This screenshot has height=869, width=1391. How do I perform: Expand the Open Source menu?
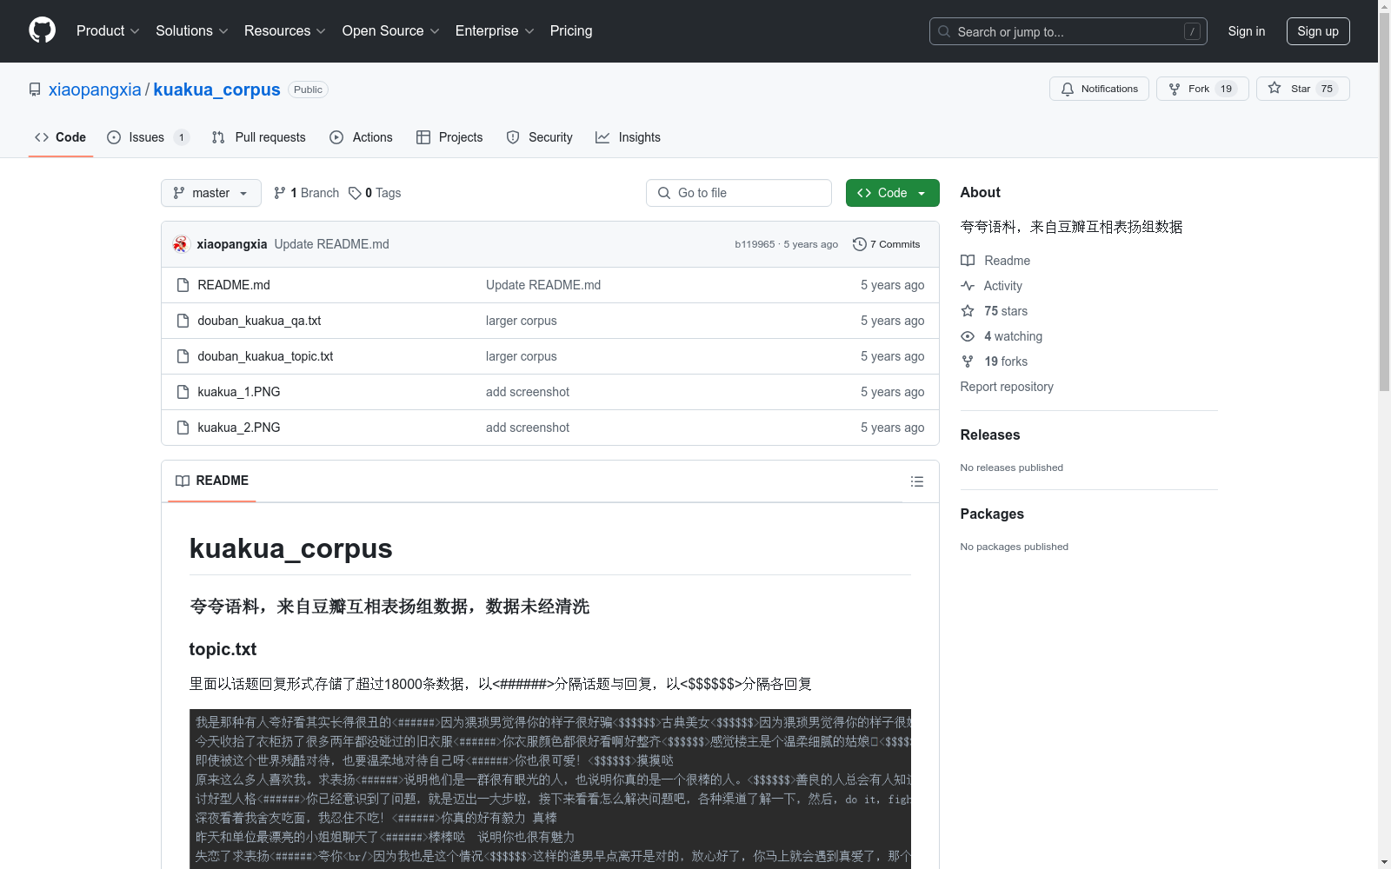[x=390, y=30]
